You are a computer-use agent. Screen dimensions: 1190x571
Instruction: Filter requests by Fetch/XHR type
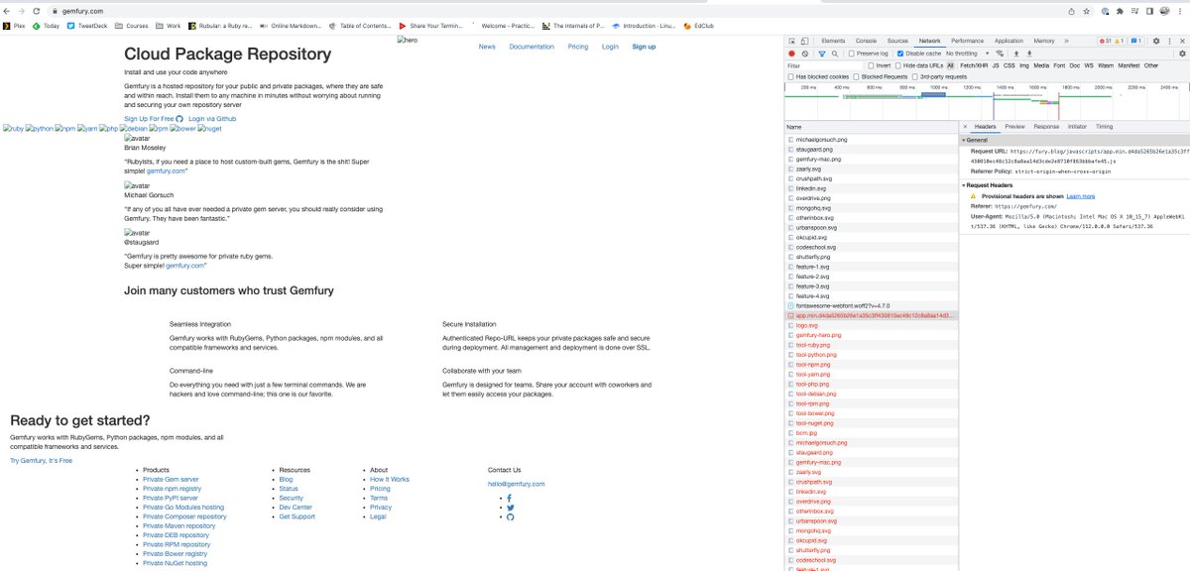pos(973,65)
